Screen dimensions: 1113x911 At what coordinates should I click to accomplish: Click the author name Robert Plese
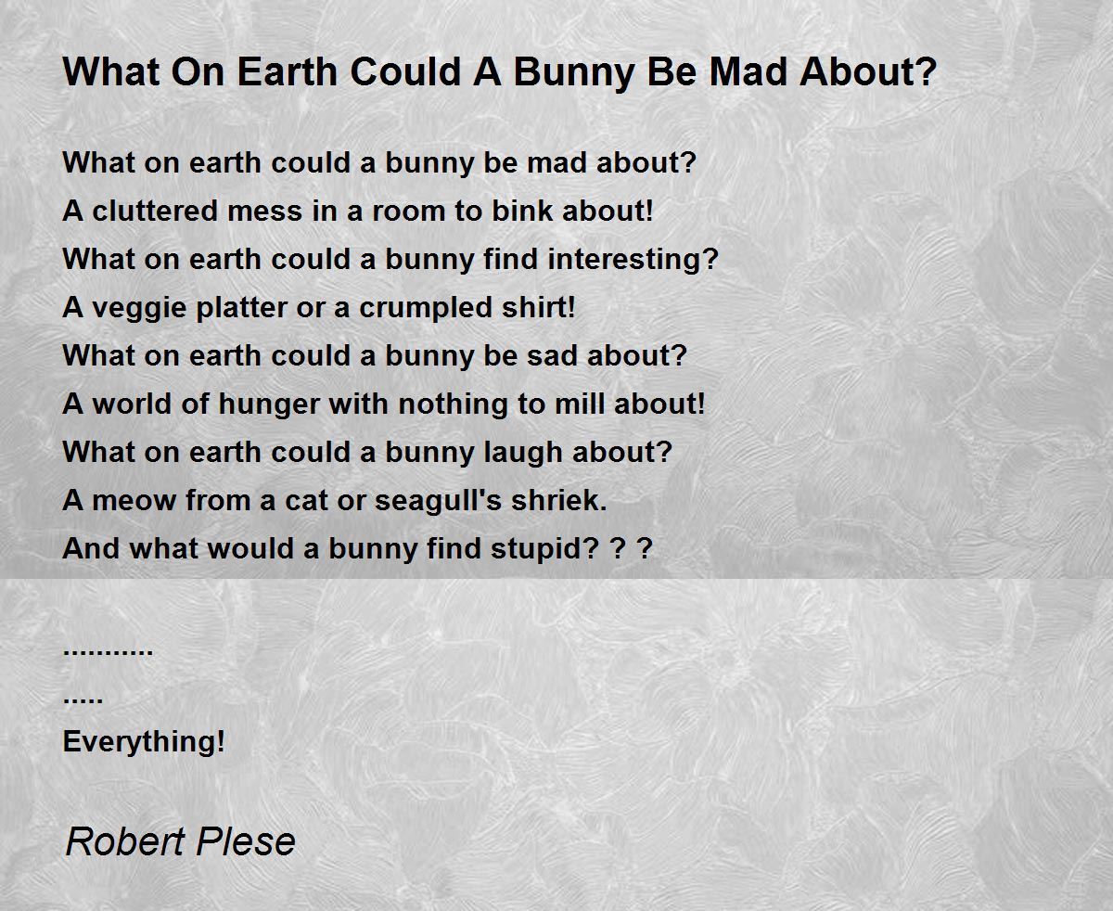click(x=181, y=841)
